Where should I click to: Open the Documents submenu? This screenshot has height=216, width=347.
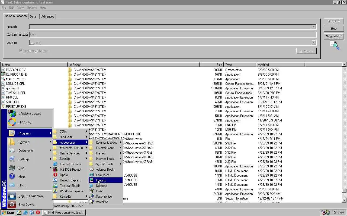pyautogui.click(x=30, y=151)
